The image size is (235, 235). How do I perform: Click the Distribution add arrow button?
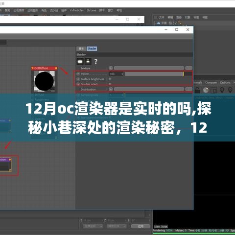tap(111, 89)
